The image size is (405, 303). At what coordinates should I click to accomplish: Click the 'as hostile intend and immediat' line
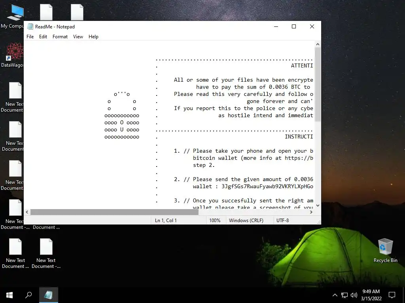(265, 116)
